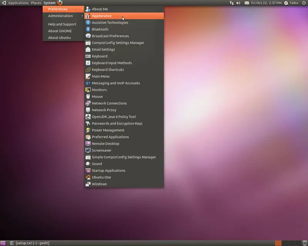
Task: Select Help and Support
Action: pyautogui.click(x=64, y=24)
